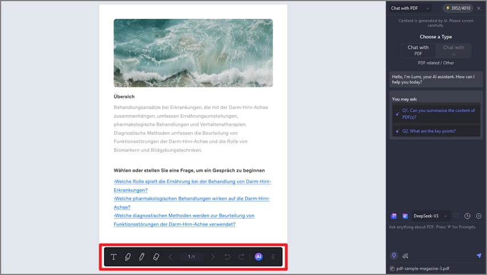487x275 pixels.
Task: Open the DeepSeek-V3 model dropdown
Action: pyautogui.click(x=430, y=216)
